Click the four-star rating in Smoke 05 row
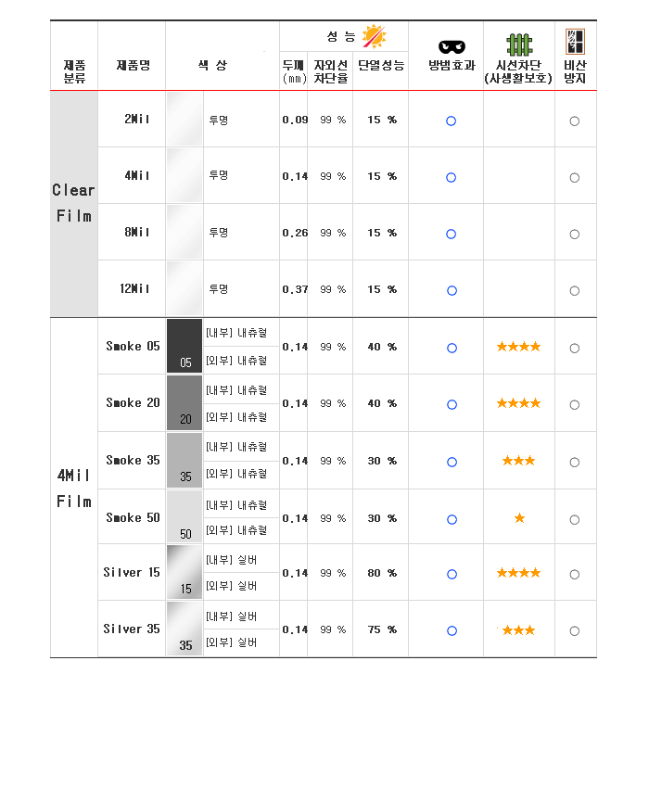 (519, 347)
